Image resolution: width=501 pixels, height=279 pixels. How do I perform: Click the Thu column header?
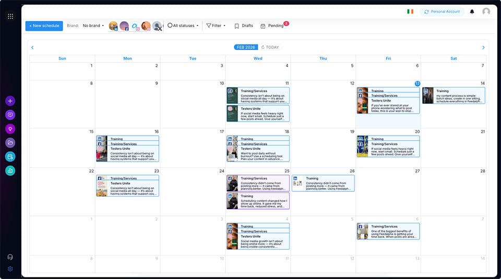coord(323,58)
